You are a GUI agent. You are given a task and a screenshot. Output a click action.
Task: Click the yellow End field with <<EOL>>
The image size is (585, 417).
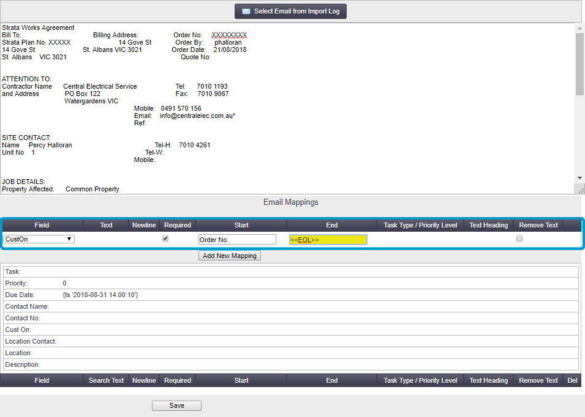tap(328, 240)
